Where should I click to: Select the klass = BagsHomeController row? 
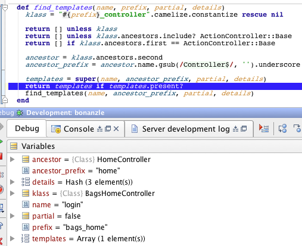154,193
